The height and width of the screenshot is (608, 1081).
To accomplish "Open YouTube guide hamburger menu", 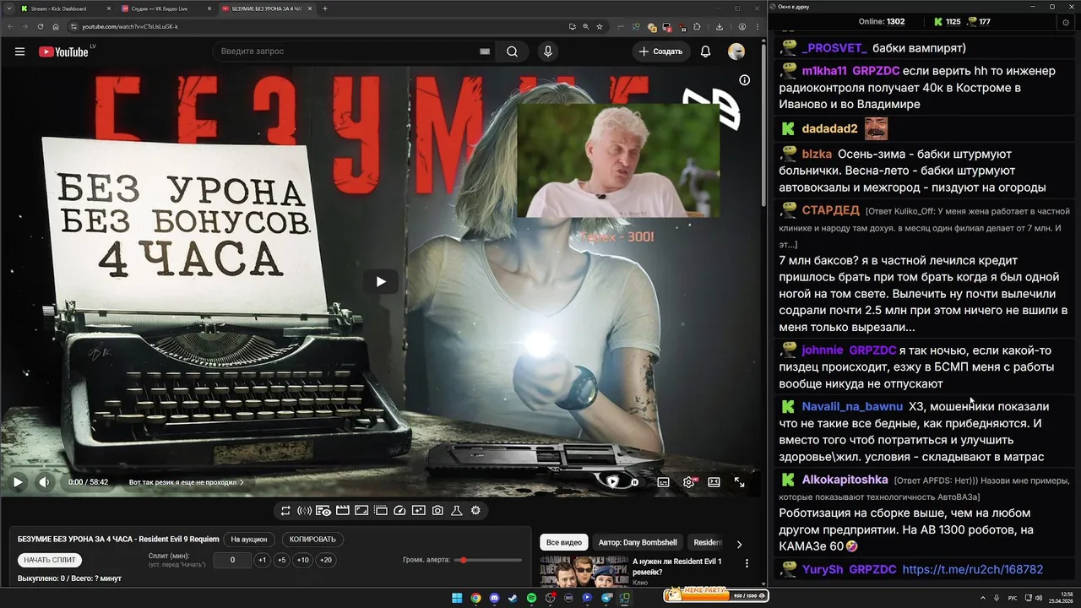I will (x=19, y=52).
